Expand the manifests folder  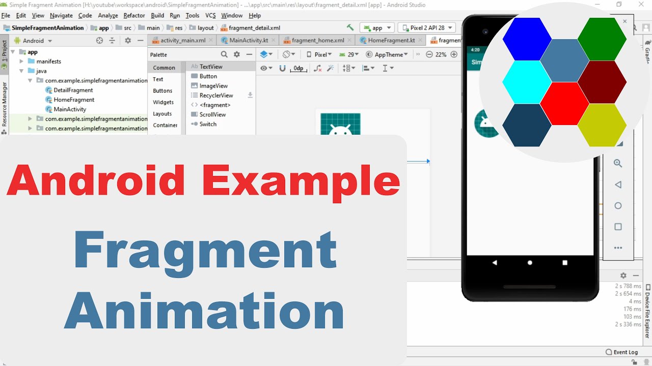click(x=21, y=62)
